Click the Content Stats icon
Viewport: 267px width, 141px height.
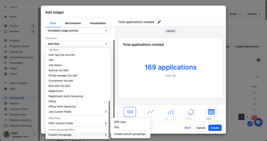click(x=6, y=114)
